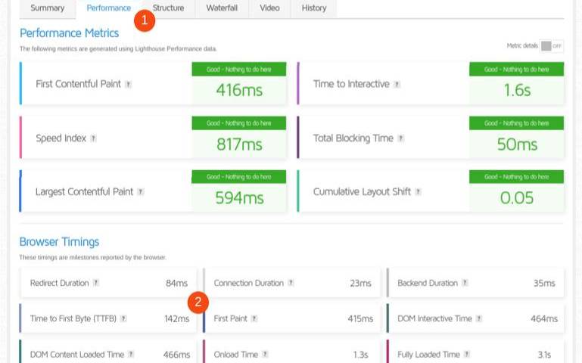The height and width of the screenshot is (363, 582).
Task: Switch to the Structure tab
Action: point(168,8)
